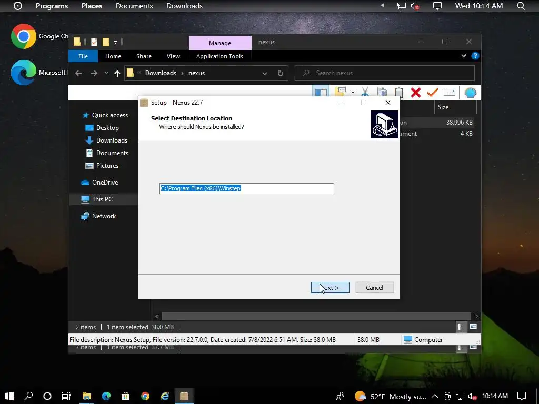Select Network in the navigation pane
This screenshot has height=404, width=539.
104,216
